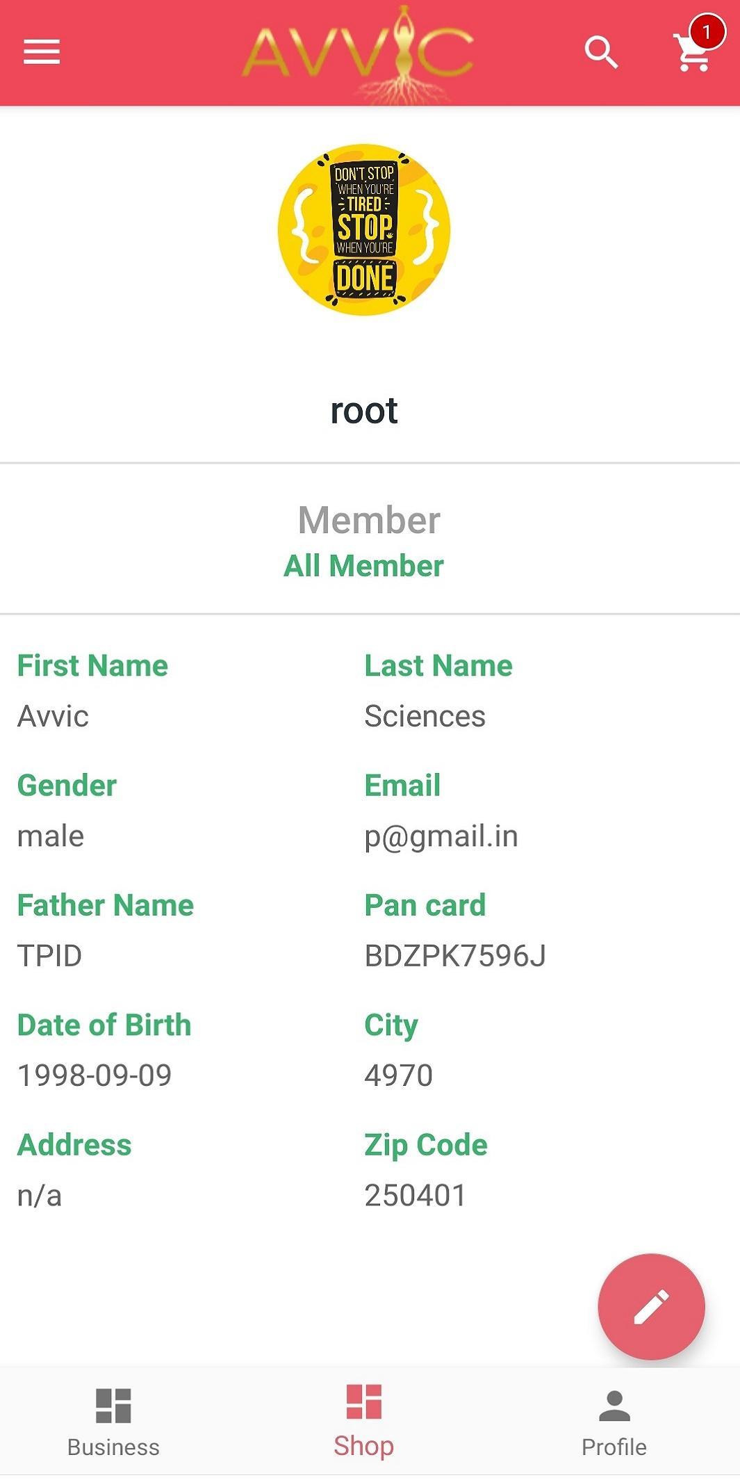Go to the Business tab label

[113, 1447]
